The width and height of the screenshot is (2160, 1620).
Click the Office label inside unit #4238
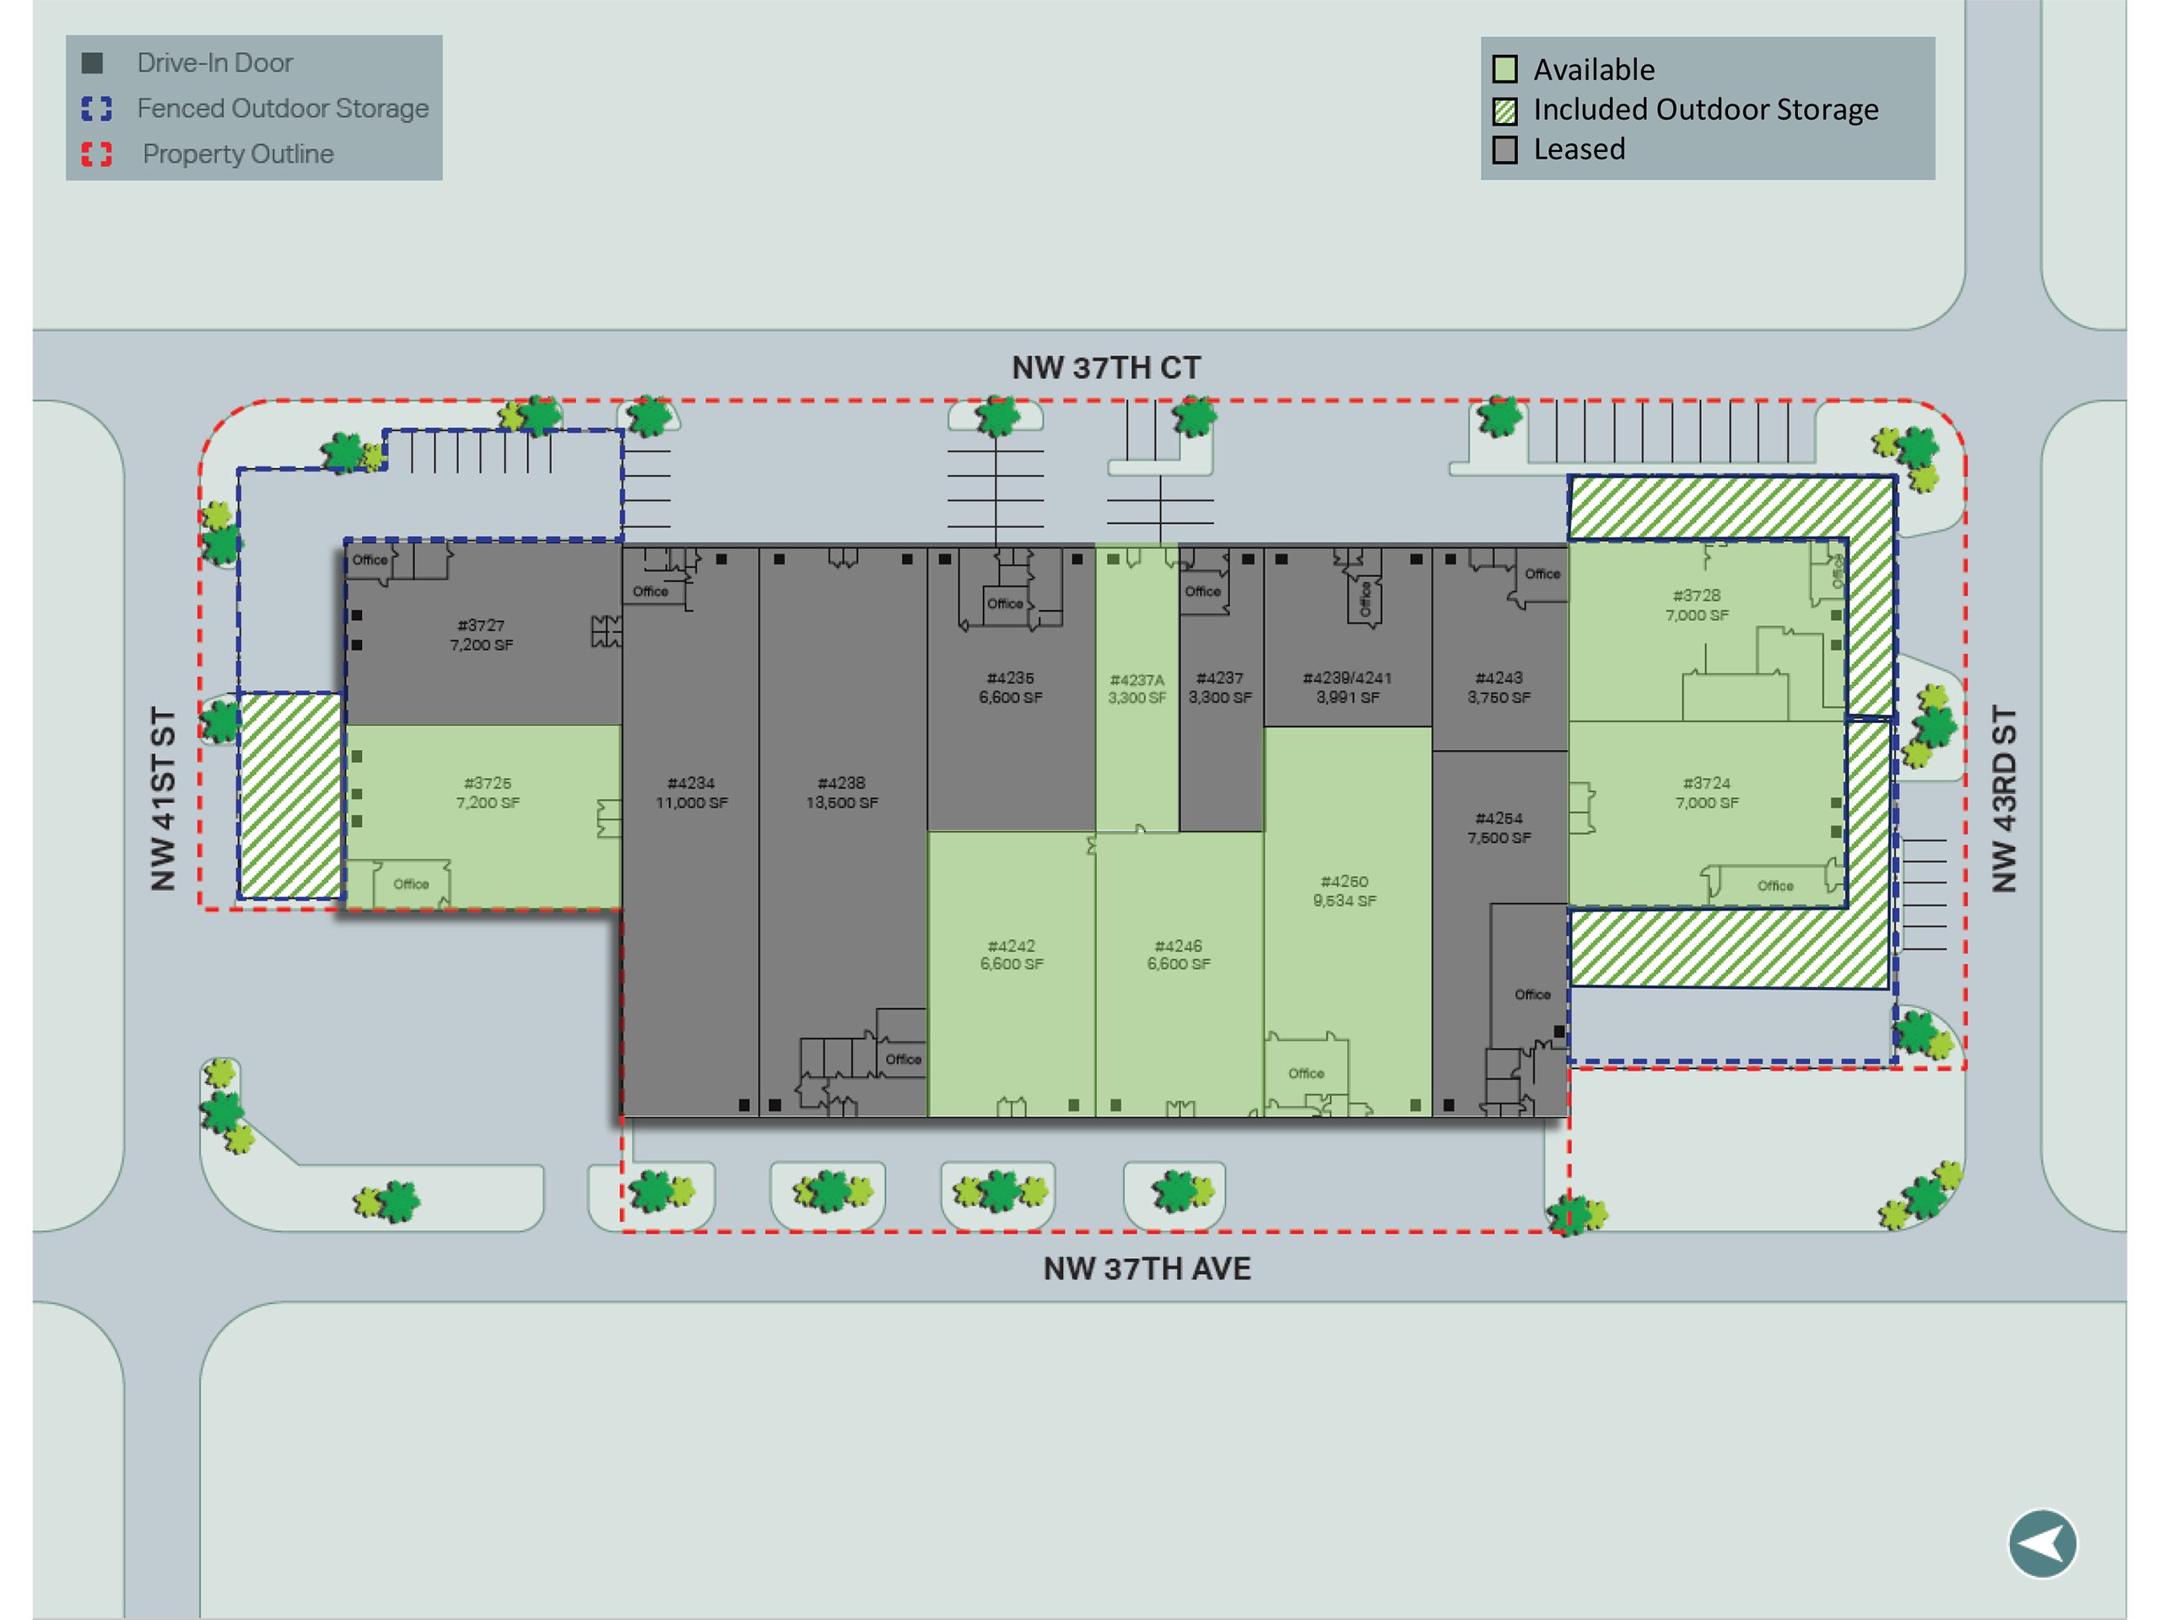click(x=904, y=1060)
